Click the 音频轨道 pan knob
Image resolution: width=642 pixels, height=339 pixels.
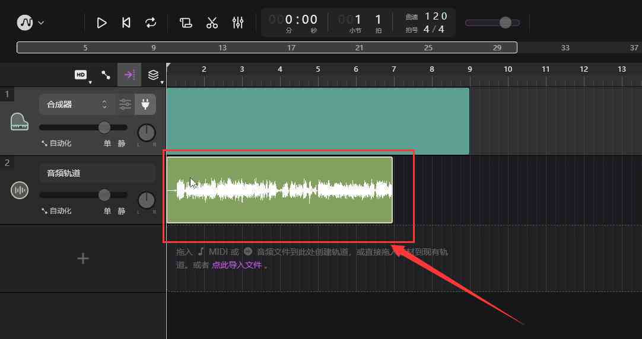(x=146, y=200)
